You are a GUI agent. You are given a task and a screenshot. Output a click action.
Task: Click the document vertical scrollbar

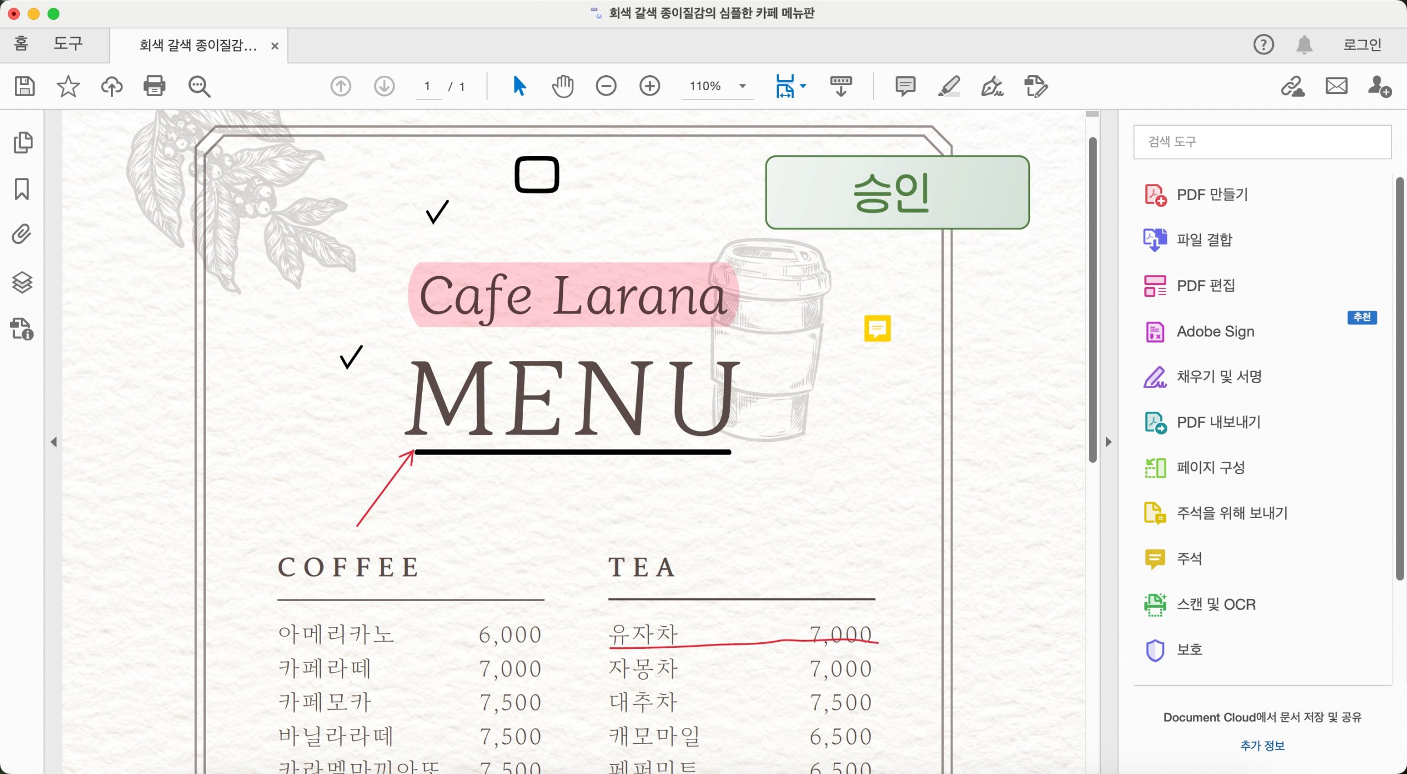(x=1093, y=299)
